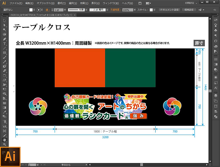Open the ファイル menu
Image resolution: width=220 pixels, height=167 pixels.
(x=16, y=3)
